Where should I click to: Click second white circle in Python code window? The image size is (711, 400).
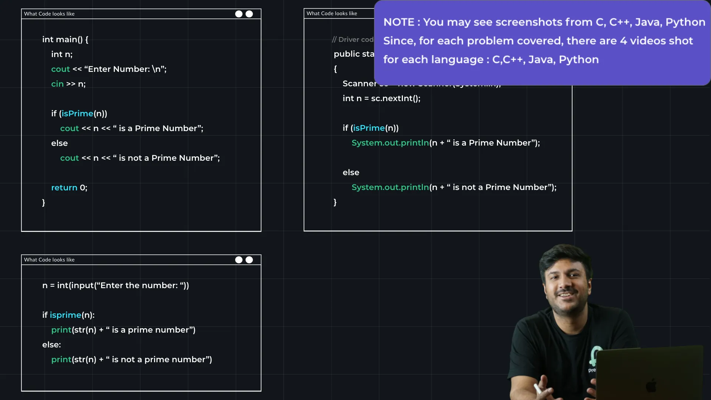click(x=249, y=260)
